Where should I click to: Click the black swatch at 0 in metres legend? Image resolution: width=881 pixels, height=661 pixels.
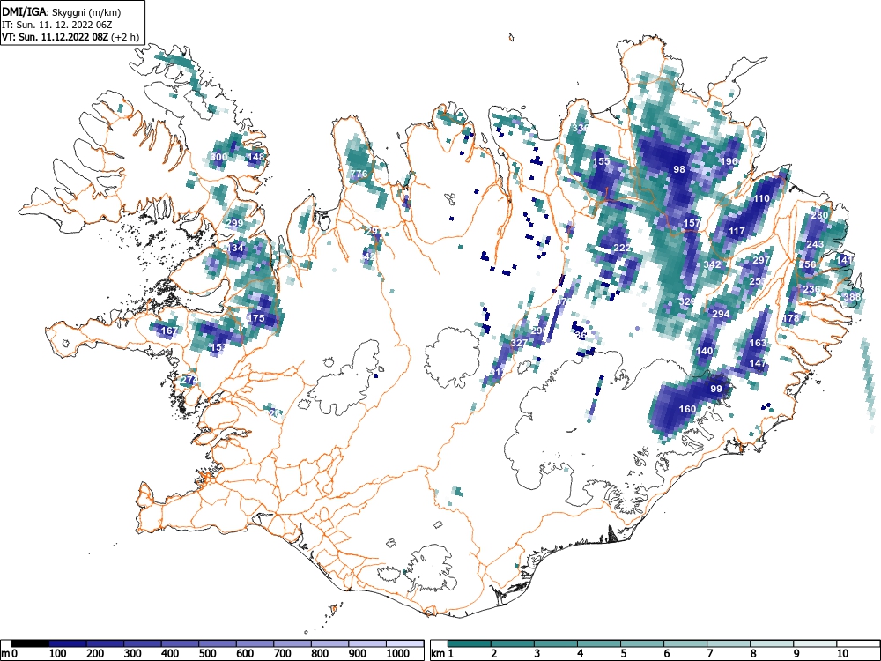pyautogui.click(x=30, y=642)
